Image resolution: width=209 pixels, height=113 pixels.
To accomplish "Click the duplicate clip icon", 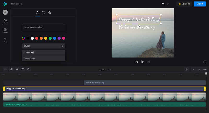I will pos(11,69).
